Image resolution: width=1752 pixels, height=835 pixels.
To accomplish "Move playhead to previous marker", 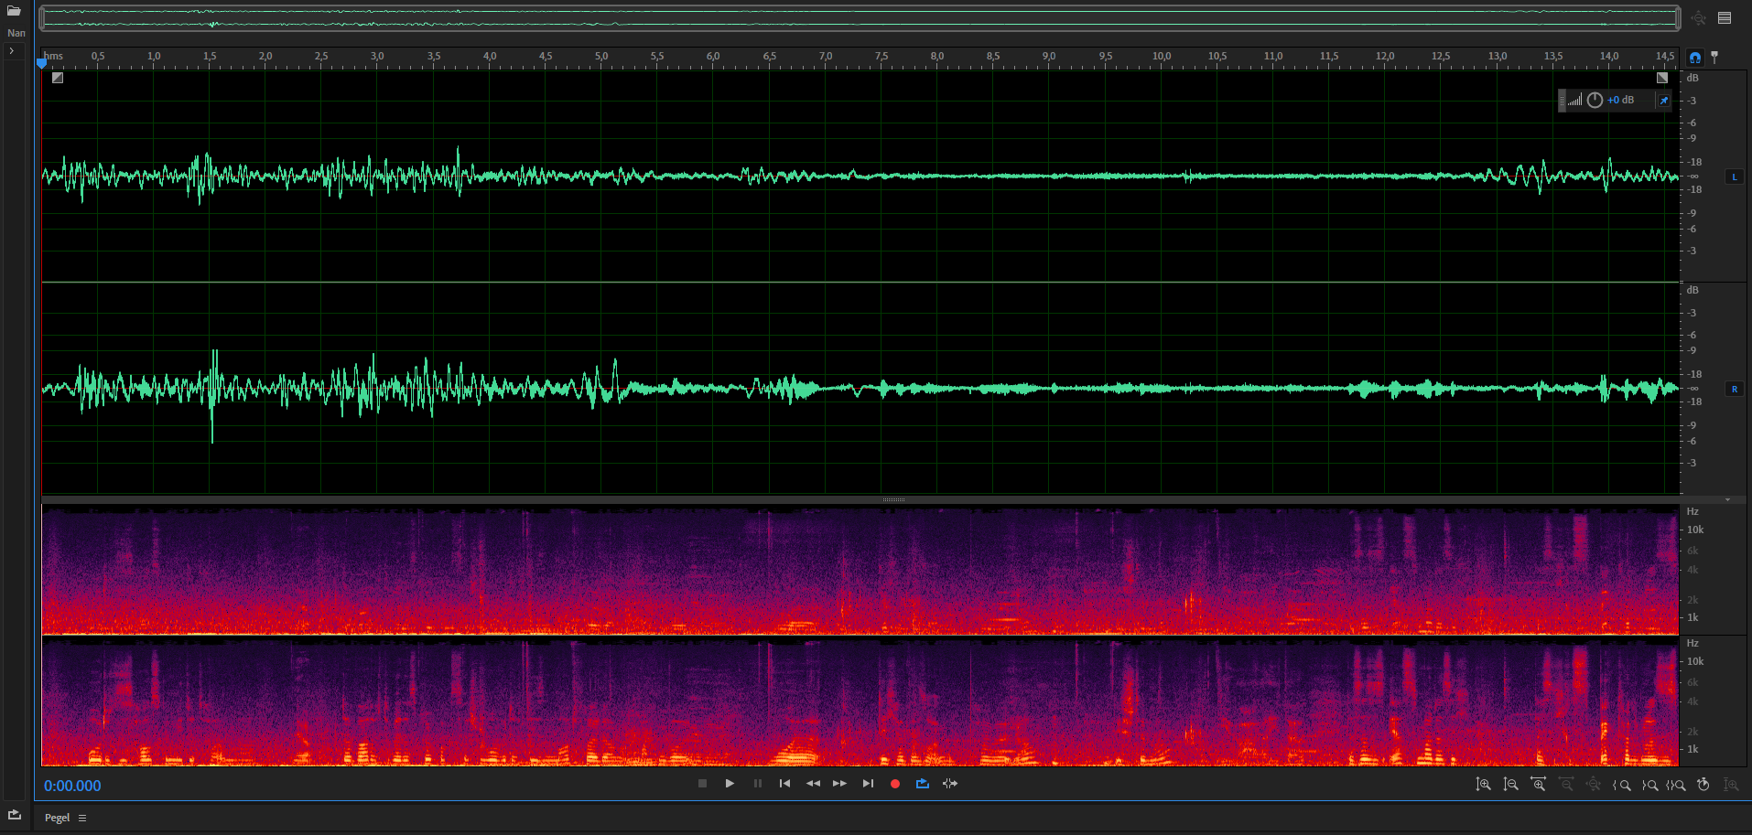I will click(784, 784).
